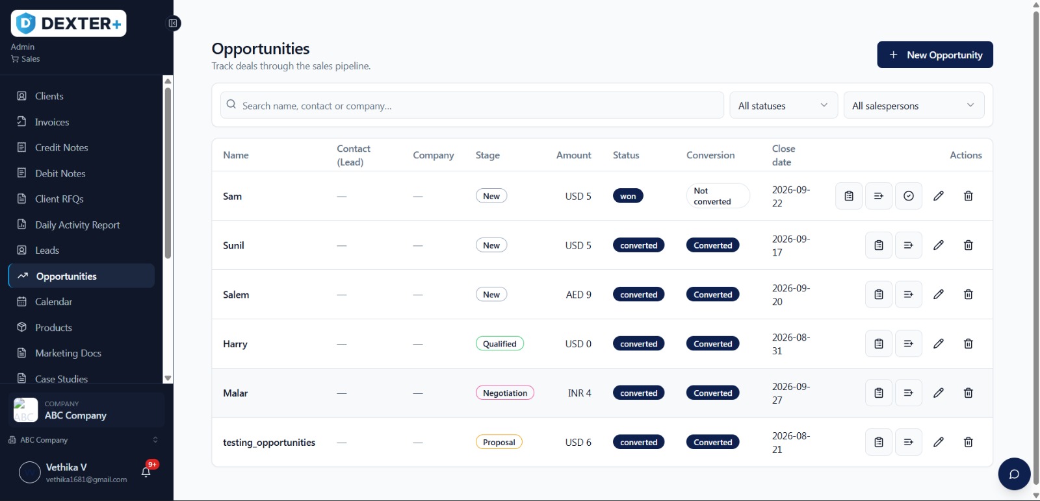
Task: Delete the Salem opportunity
Action: coord(968,295)
